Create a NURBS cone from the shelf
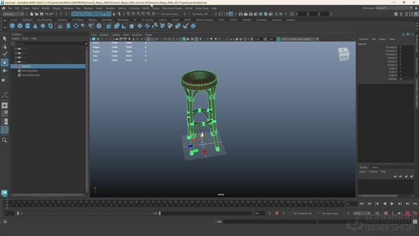Screen dimensions: 419x236 (35, 26)
